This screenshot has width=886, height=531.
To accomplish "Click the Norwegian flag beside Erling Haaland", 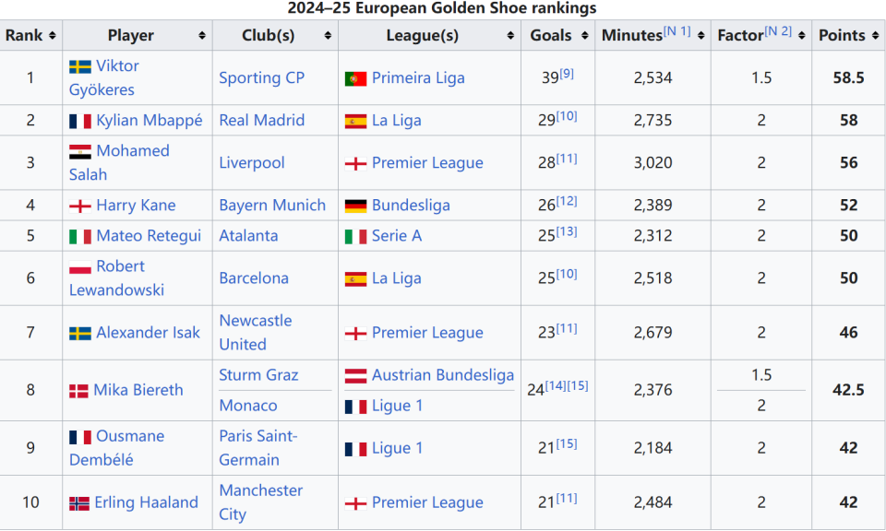I will (79, 503).
